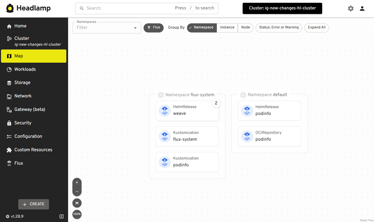Click the Workloads sidebar icon
Screen dimensions: 374x222
click(x=9, y=70)
